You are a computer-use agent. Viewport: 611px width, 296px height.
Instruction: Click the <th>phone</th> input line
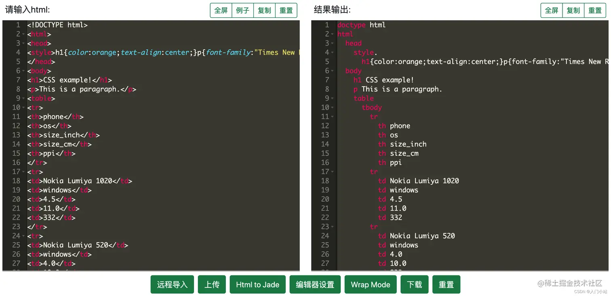point(55,117)
